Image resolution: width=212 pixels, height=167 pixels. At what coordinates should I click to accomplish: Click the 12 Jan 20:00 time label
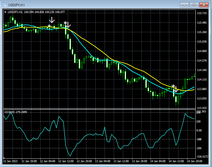coord(84,161)
